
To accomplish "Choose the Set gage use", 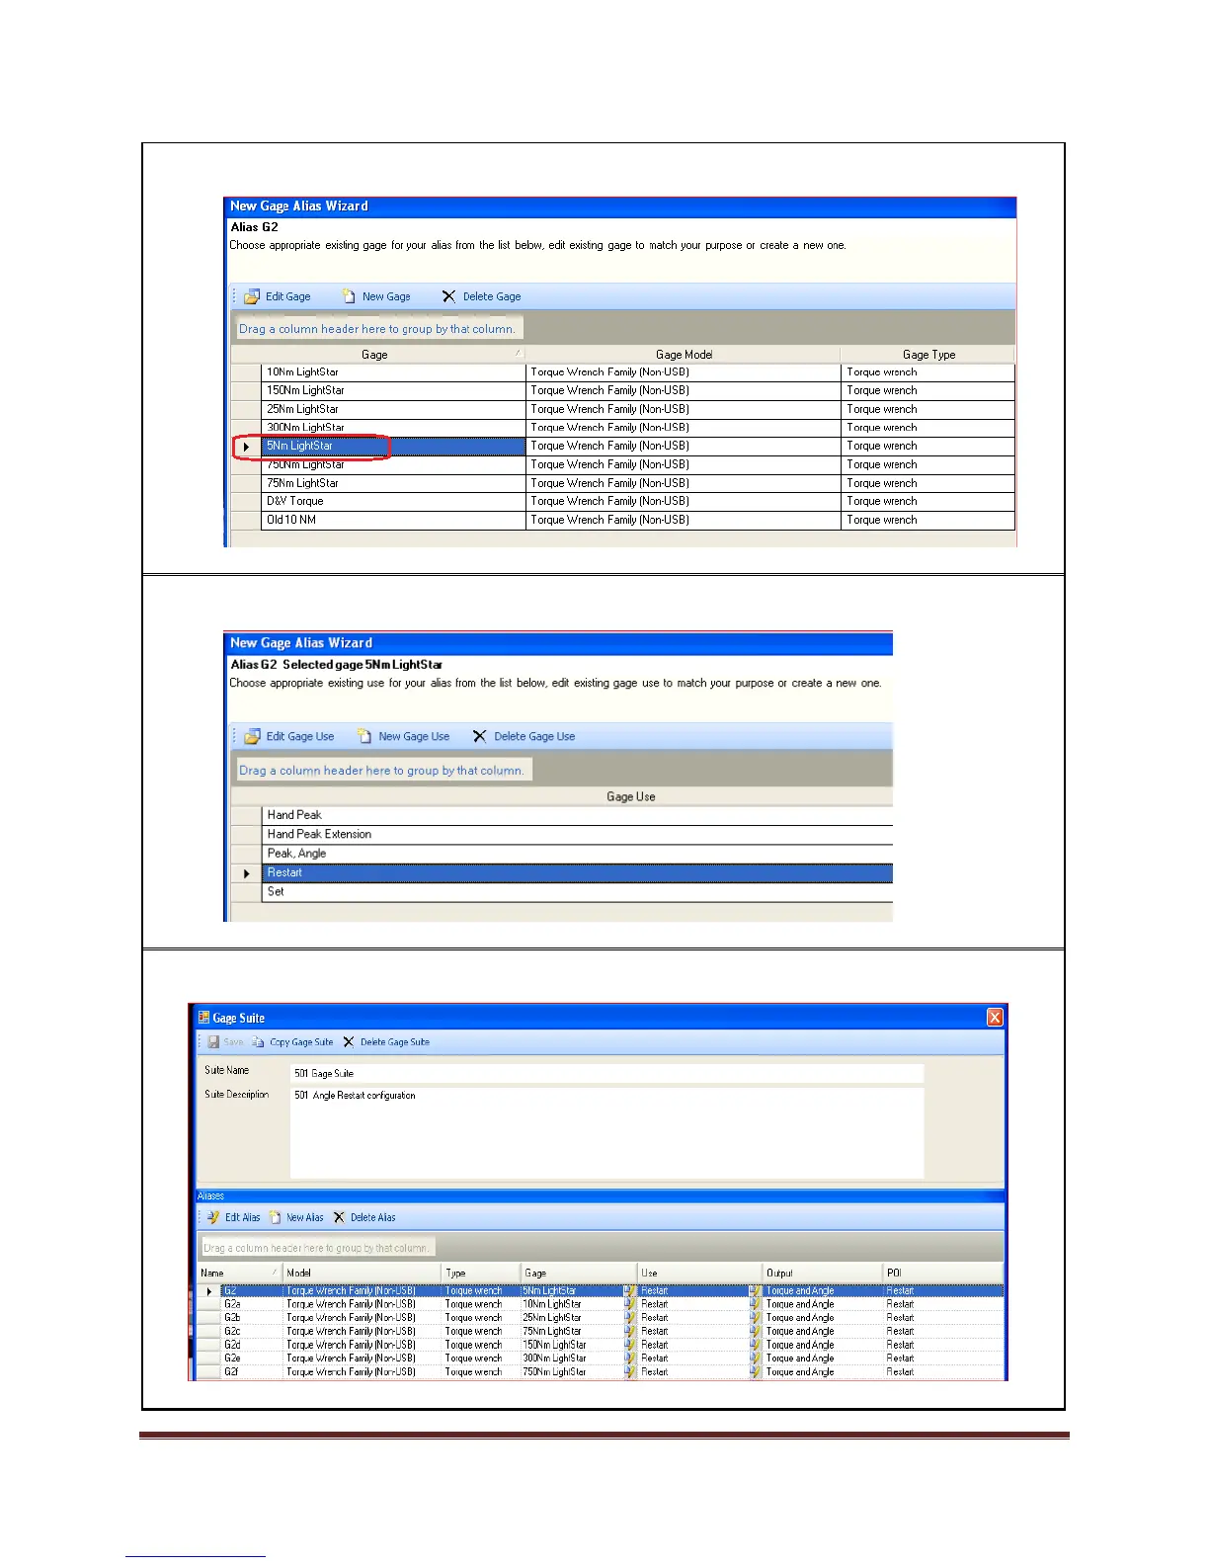I will (577, 891).
